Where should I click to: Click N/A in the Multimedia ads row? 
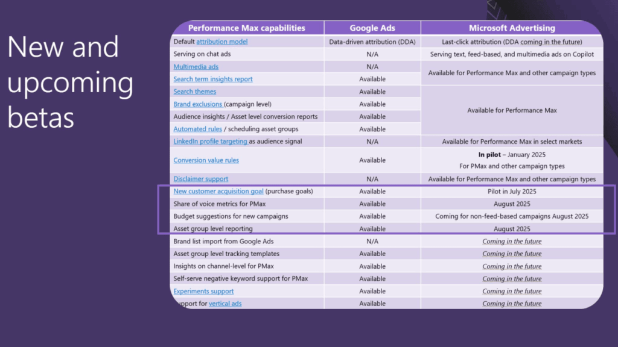(372, 67)
